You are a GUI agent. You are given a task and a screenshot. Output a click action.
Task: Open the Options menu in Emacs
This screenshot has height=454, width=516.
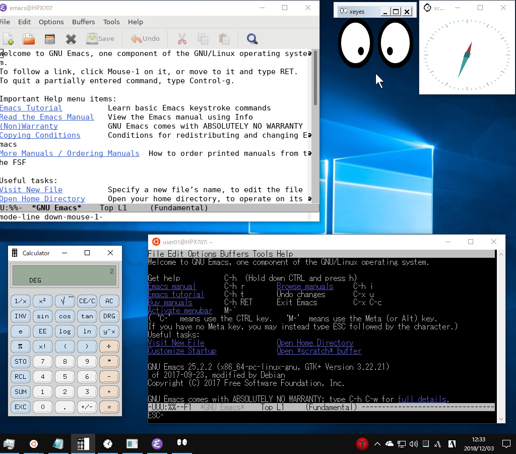[52, 22]
